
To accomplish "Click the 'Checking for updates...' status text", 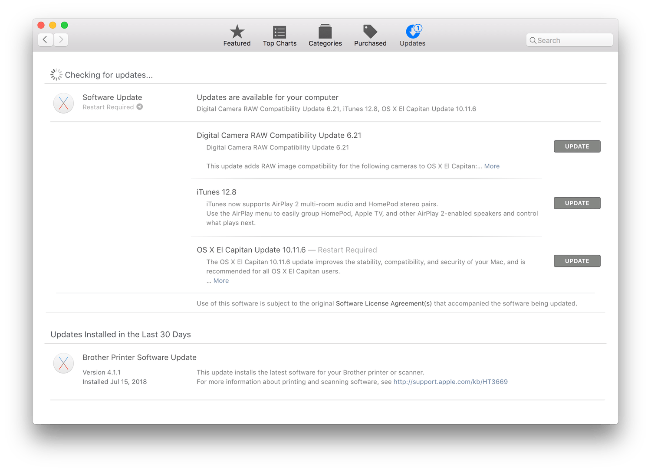I will coord(109,75).
